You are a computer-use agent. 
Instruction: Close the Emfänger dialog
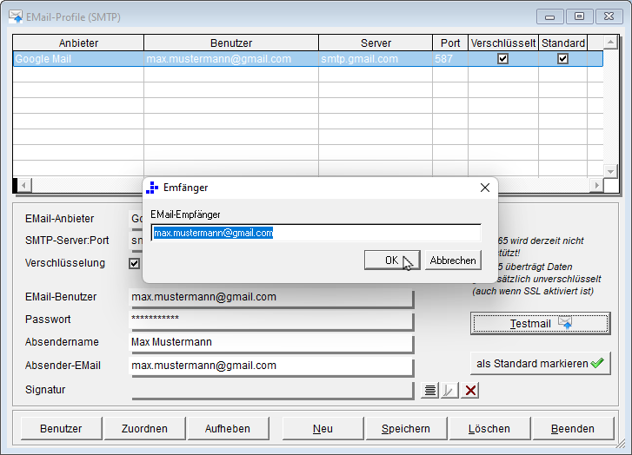485,188
